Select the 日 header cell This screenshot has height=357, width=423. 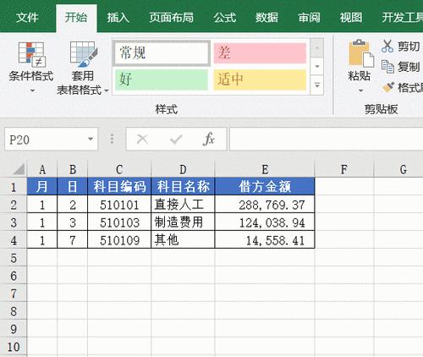pyautogui.click(x=73, y=186)
